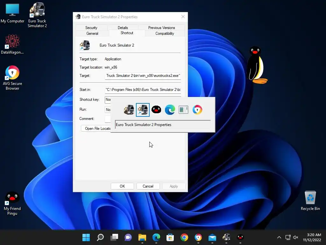Click the 'Application' target type text
The image size is (326, 245).
point(113,59)
